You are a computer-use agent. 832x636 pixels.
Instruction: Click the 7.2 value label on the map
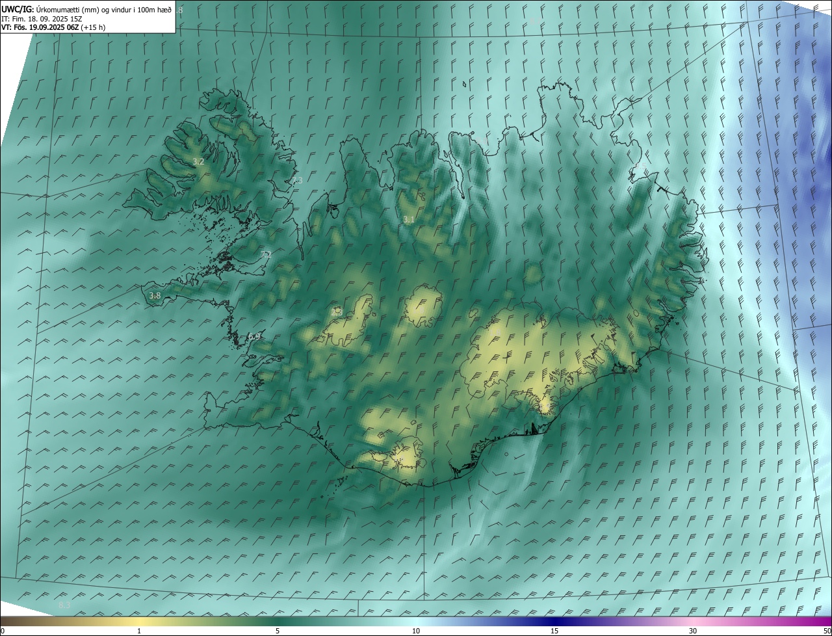pyautogui.click(x=266, y=254)
